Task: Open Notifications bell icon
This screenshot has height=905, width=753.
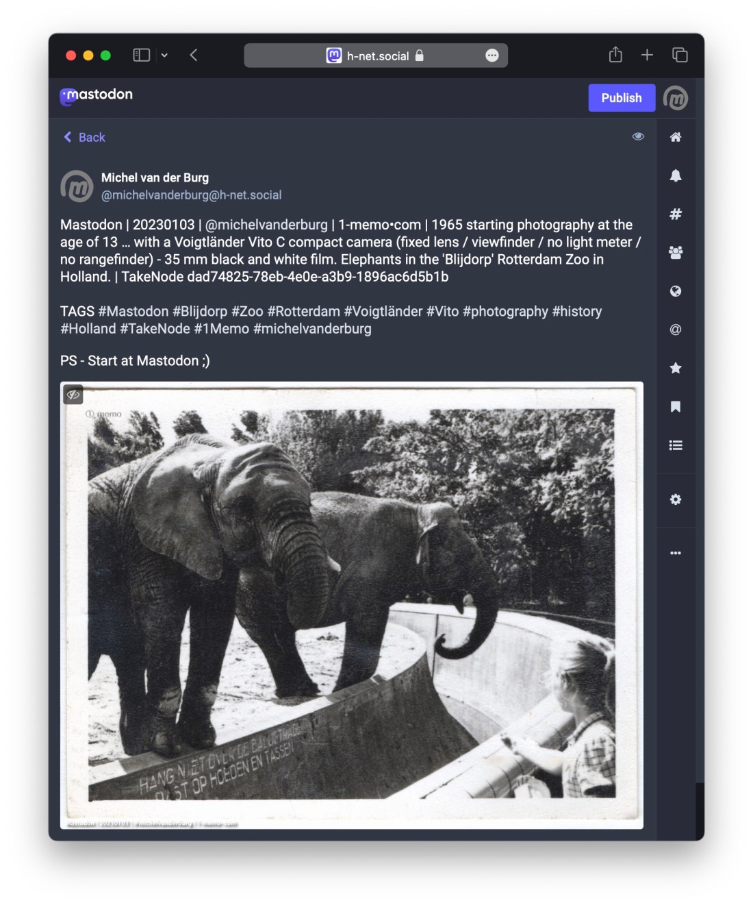Action: [675, 175]
